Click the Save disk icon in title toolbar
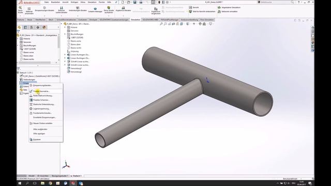The image size is (331, 186). pos(134,2)
